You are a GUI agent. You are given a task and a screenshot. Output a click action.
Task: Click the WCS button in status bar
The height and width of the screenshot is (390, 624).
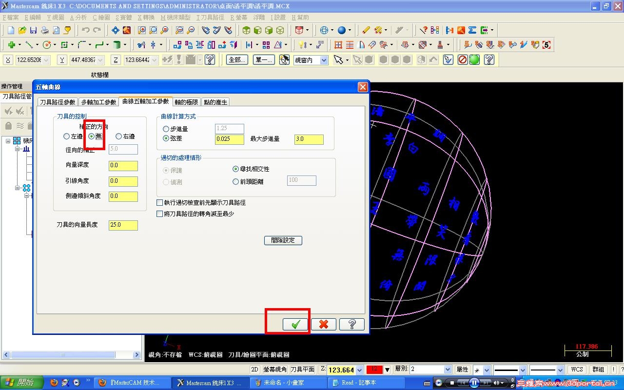577,370
